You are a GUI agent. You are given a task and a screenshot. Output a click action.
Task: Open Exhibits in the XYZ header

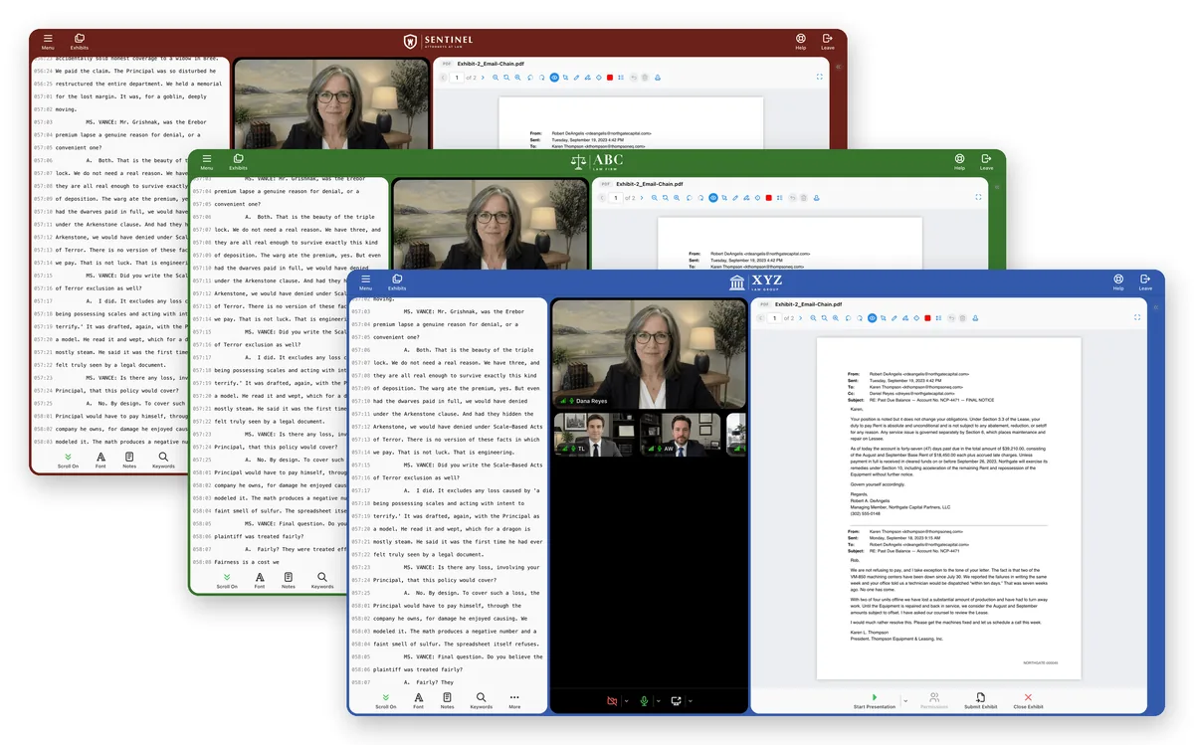pos(397,282)
